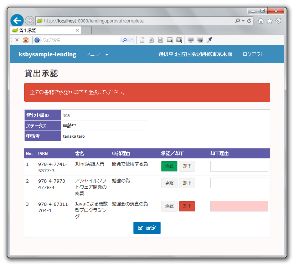Expand the toolbar search options dropdown arrow
Image resolution: width=294 pixels, height=265 pixels.
[x=132, y=40]
